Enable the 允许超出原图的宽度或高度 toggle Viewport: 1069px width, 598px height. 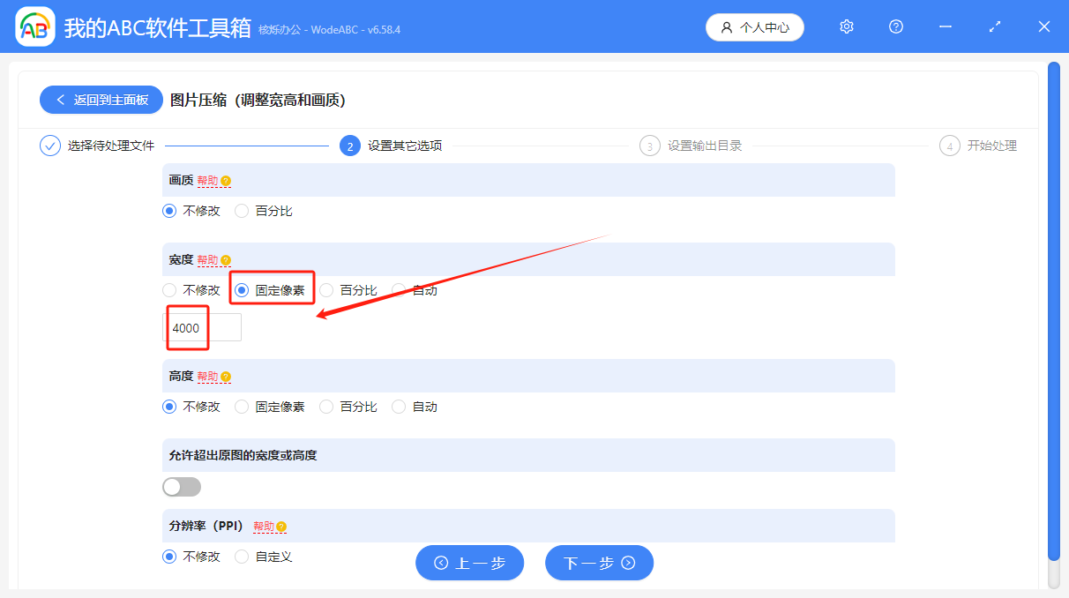(x=181, y=486)
